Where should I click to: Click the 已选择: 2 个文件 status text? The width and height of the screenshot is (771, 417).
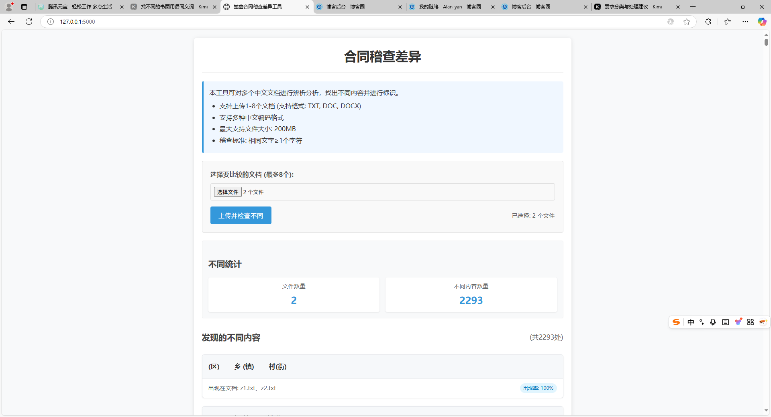533,216
